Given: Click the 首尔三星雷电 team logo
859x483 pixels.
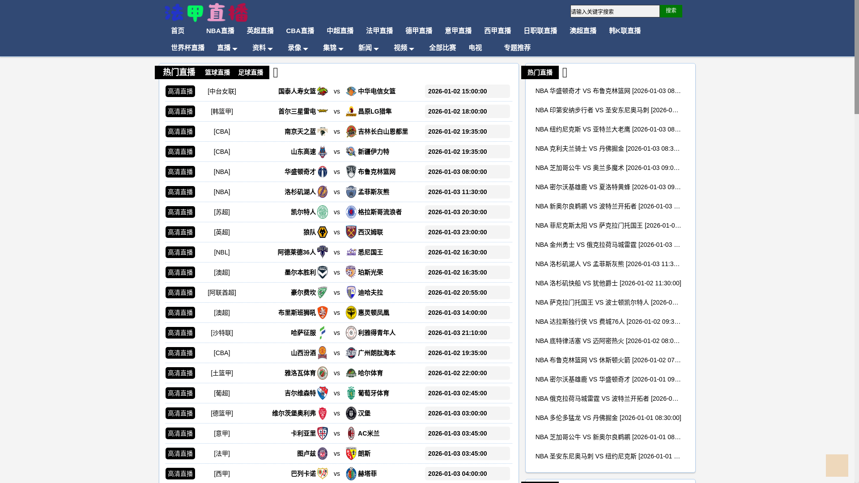Looking at the screenshot, I should [323, 111].
